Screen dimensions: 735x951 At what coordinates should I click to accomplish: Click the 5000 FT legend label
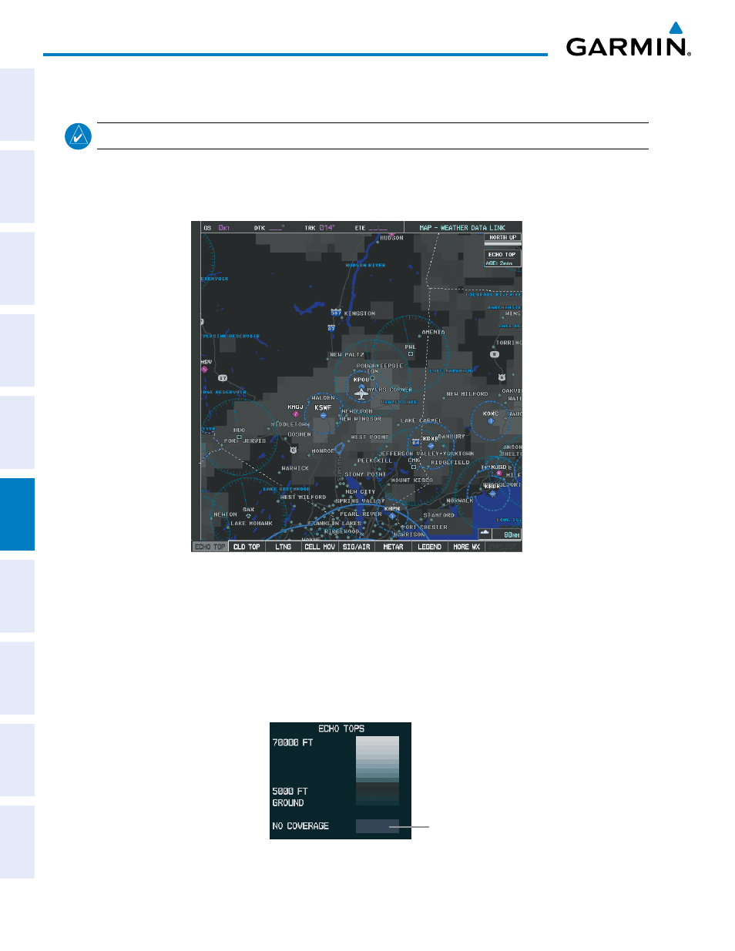pyautogui.click(x=290, y=791)
